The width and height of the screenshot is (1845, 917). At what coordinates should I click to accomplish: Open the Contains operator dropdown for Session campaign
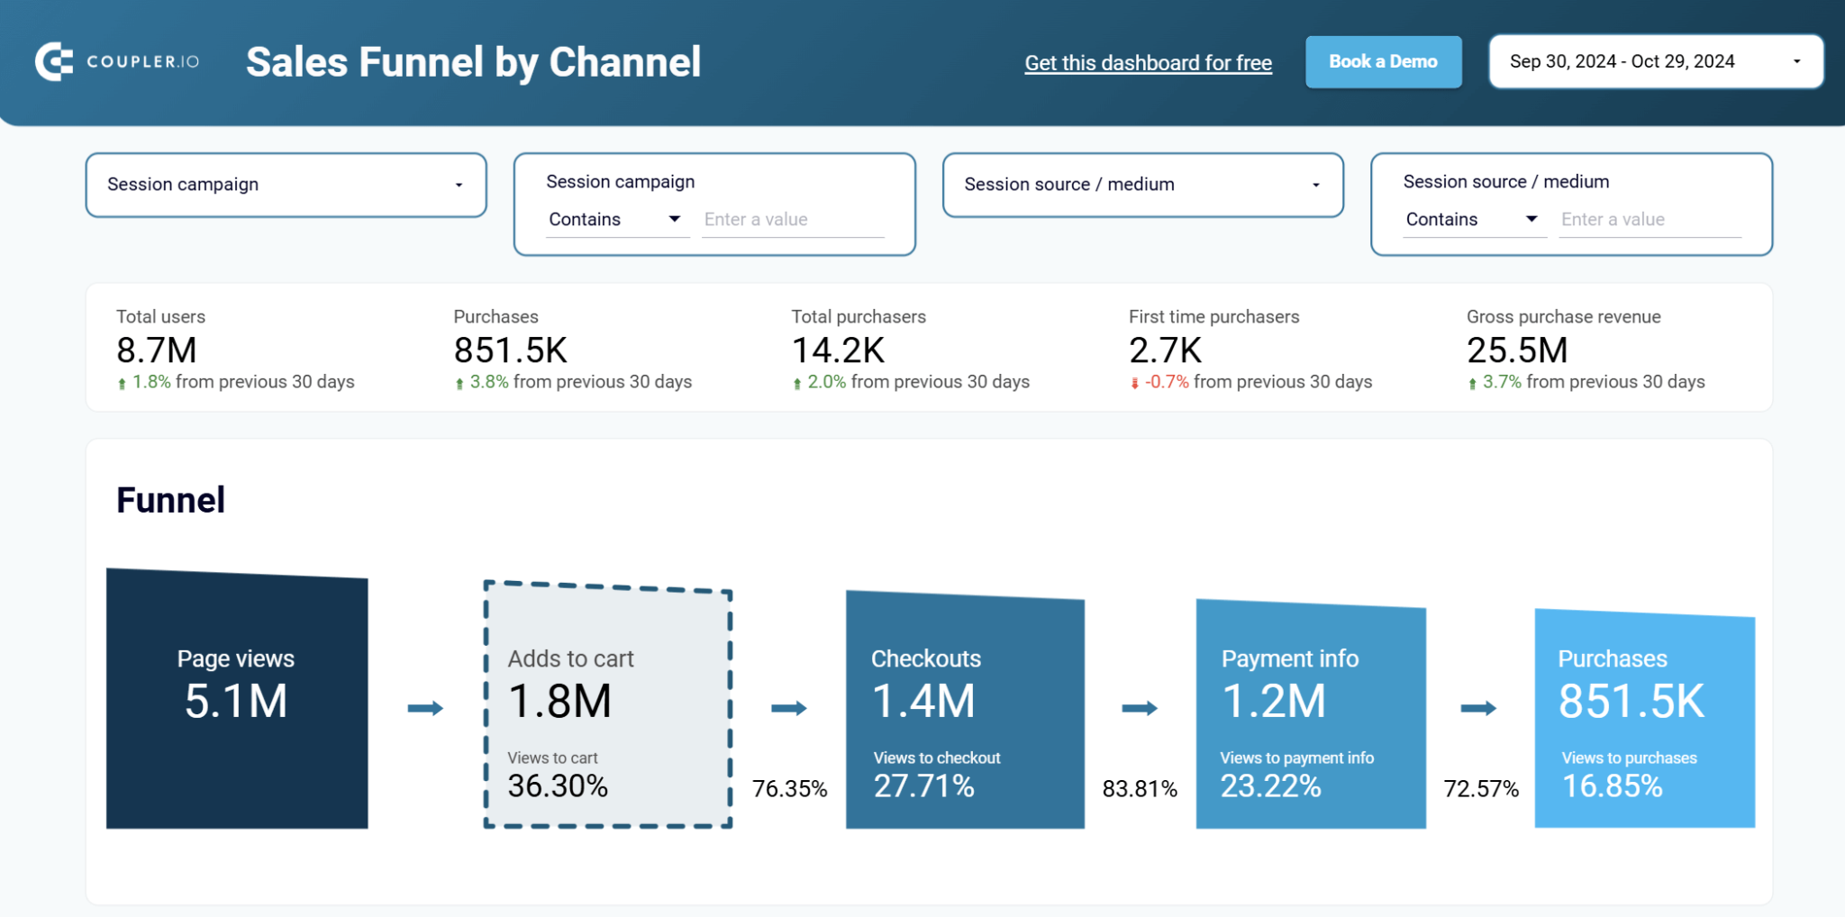(674, 219)
